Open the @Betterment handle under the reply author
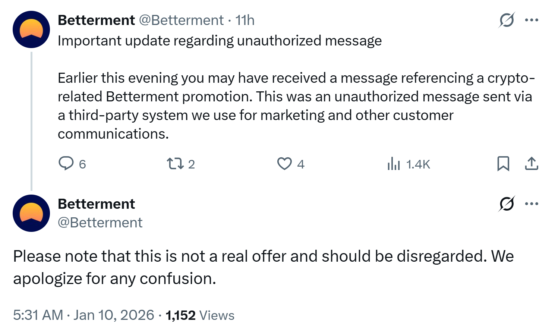Image resolution: width=555 pixels, height=334 pixels. point(100,223)
